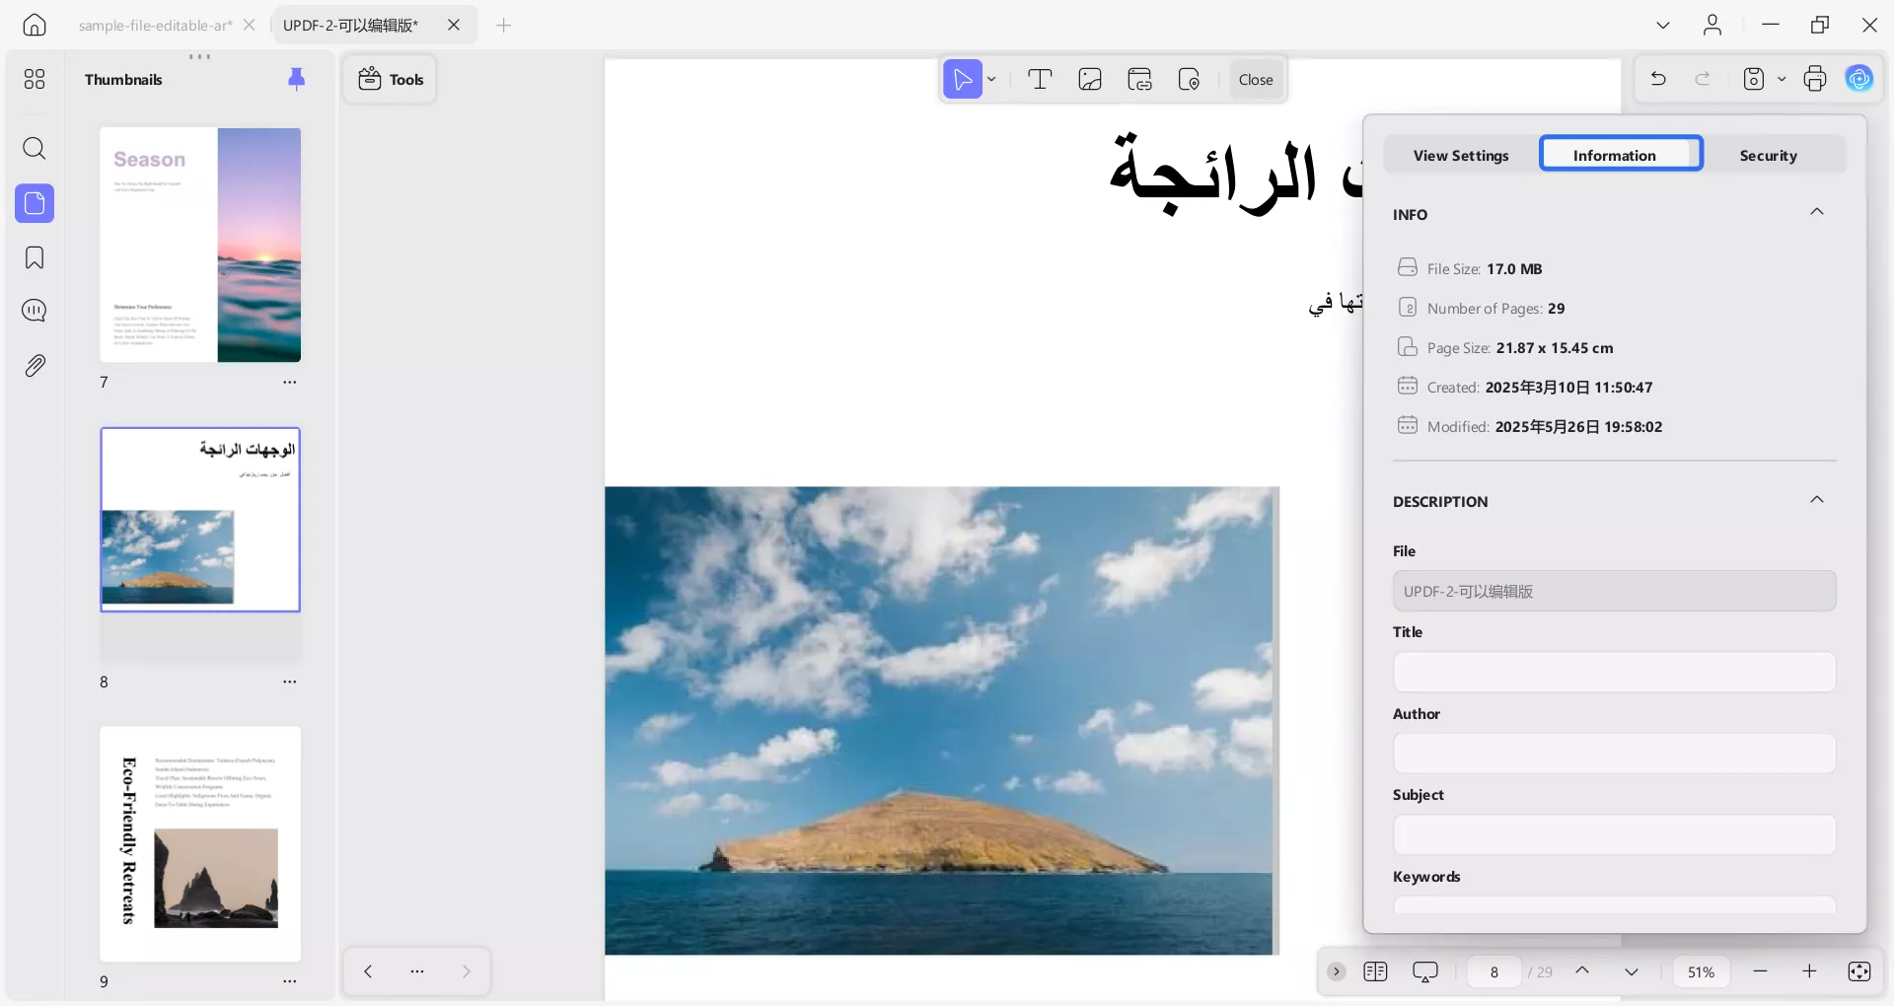Image resolution: width=1894 pixels, height=1006 pixels.
Task: Collapse the DESCRIPTION section
Action: [x=1817, y=500]
